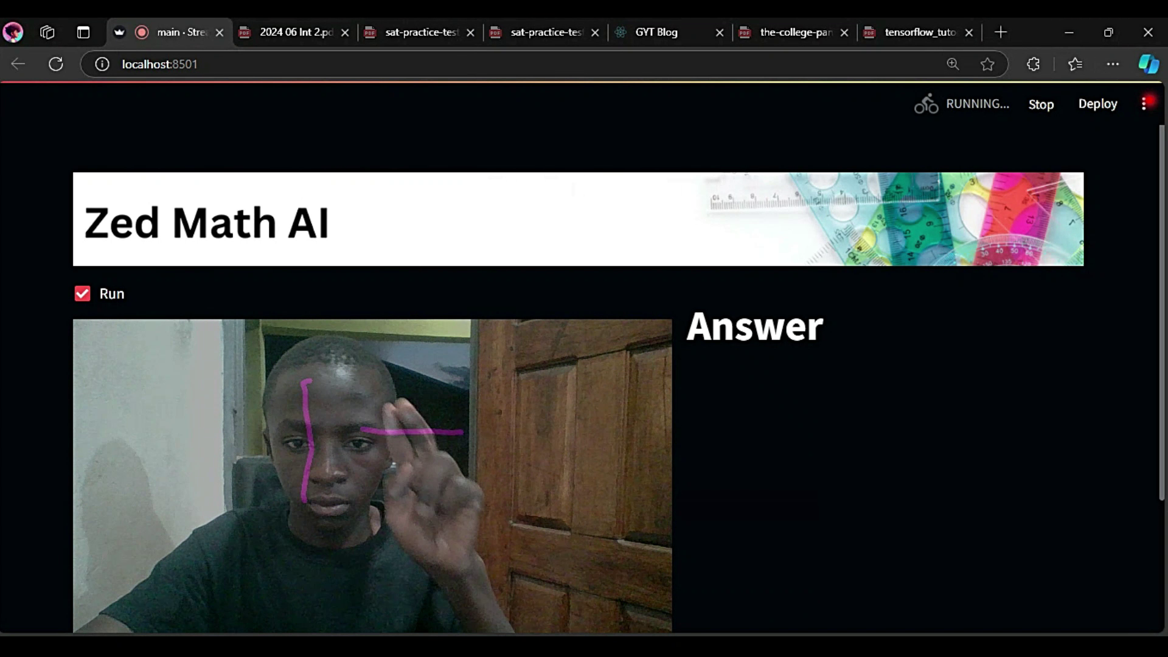Open a new tab with plus button
This screenshot has width=1168, height=657.
click(1001, 32)
